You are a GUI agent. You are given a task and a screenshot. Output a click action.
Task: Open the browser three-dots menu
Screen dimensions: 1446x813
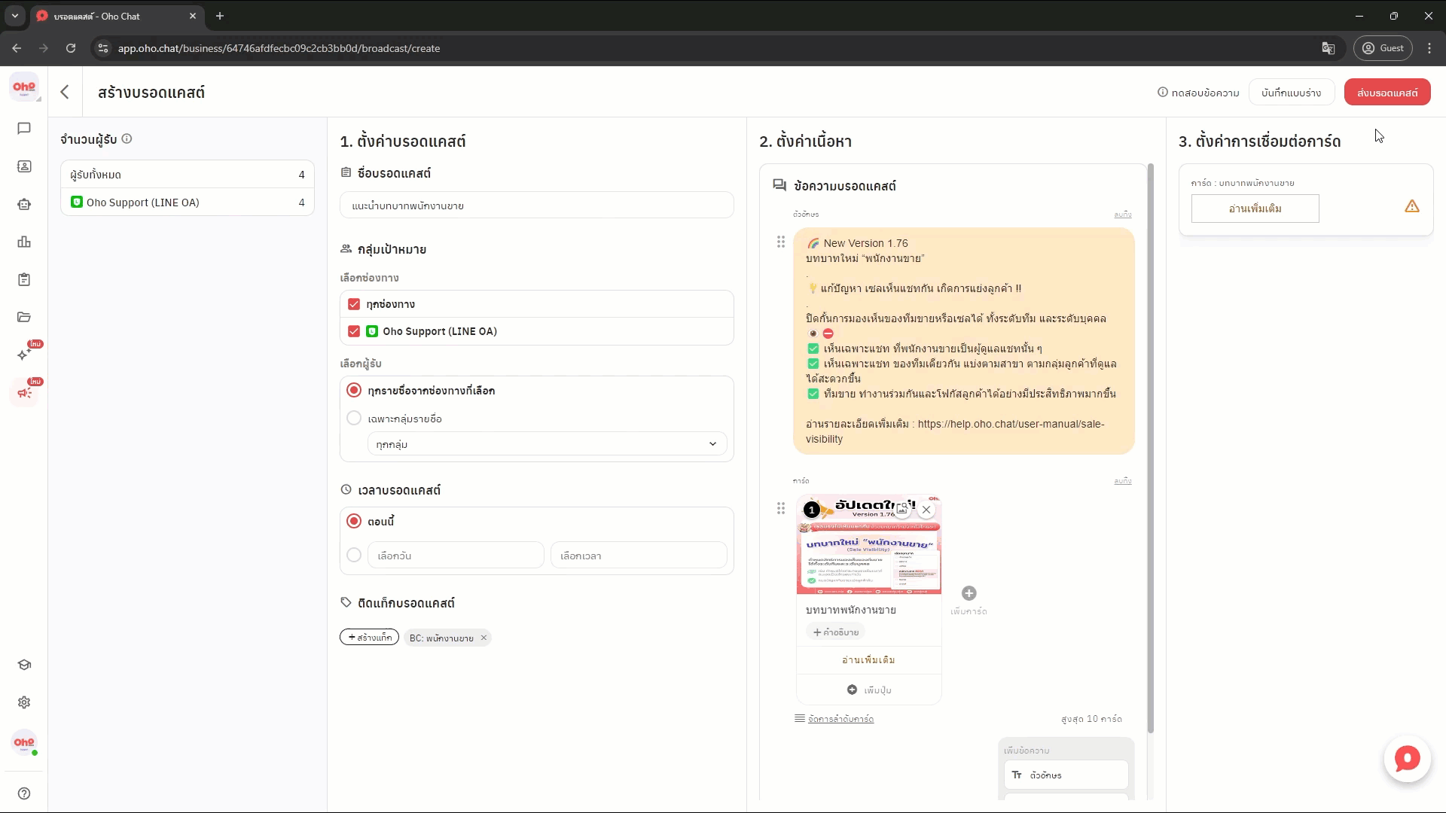pyautogui.click(x=1429, y=48)
